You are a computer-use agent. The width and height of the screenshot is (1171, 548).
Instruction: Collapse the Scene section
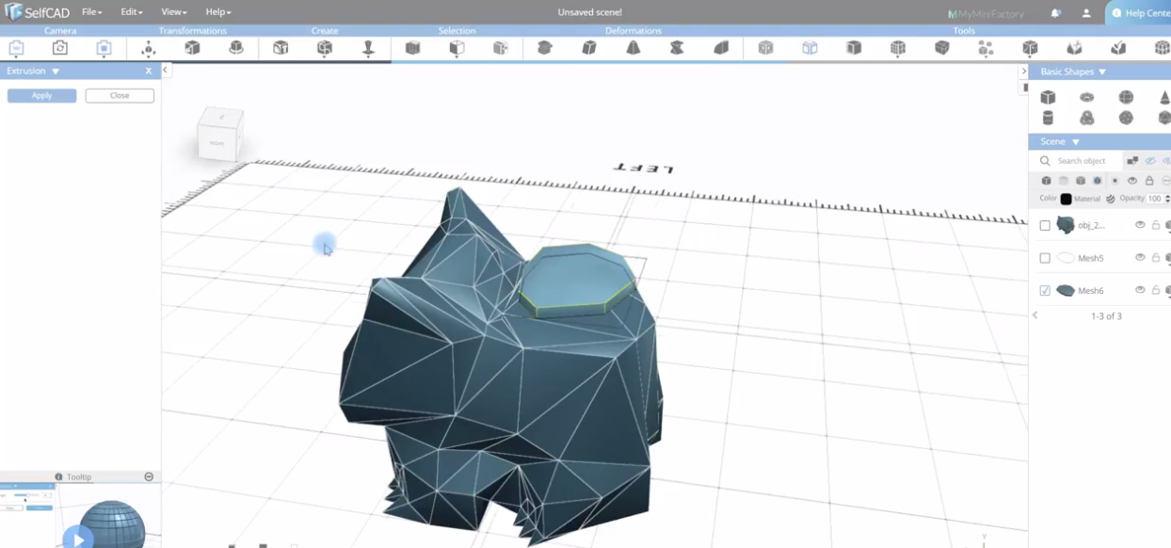pos(1076,142)
